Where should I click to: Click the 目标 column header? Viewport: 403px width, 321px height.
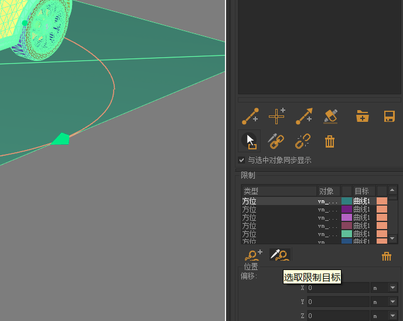364,191
